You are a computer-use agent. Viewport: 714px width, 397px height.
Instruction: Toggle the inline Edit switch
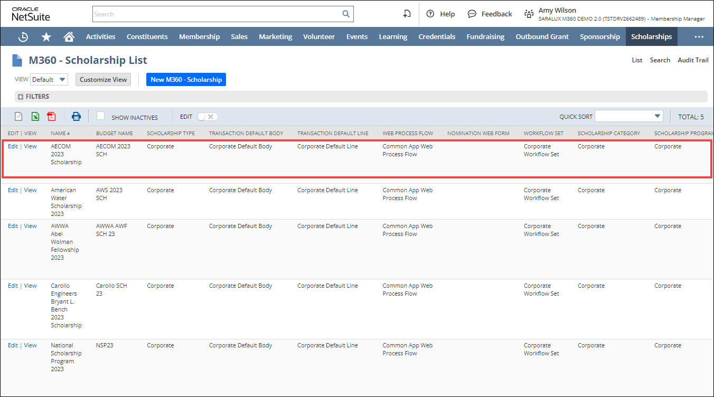[206, 117]
